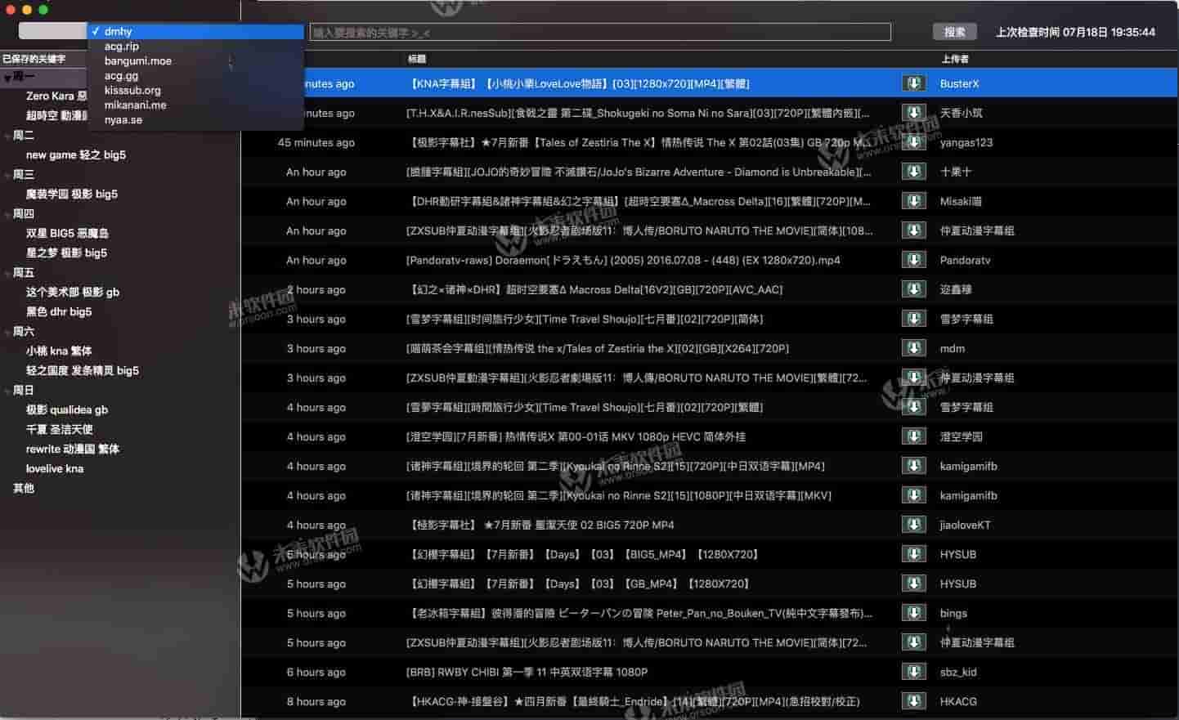1179x720 pixels.
Task: Download the RWBY CHIBI torrent by sbz_kid
Action: [913, 672]
